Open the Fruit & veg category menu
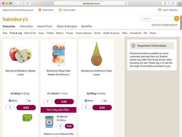Image resolution: width=182 pixels, height=137 pixels. point(16,33)
